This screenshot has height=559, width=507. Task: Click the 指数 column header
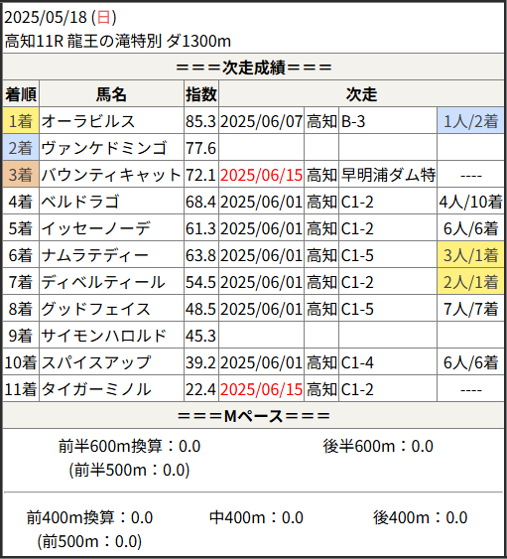(x=201, y=94)
